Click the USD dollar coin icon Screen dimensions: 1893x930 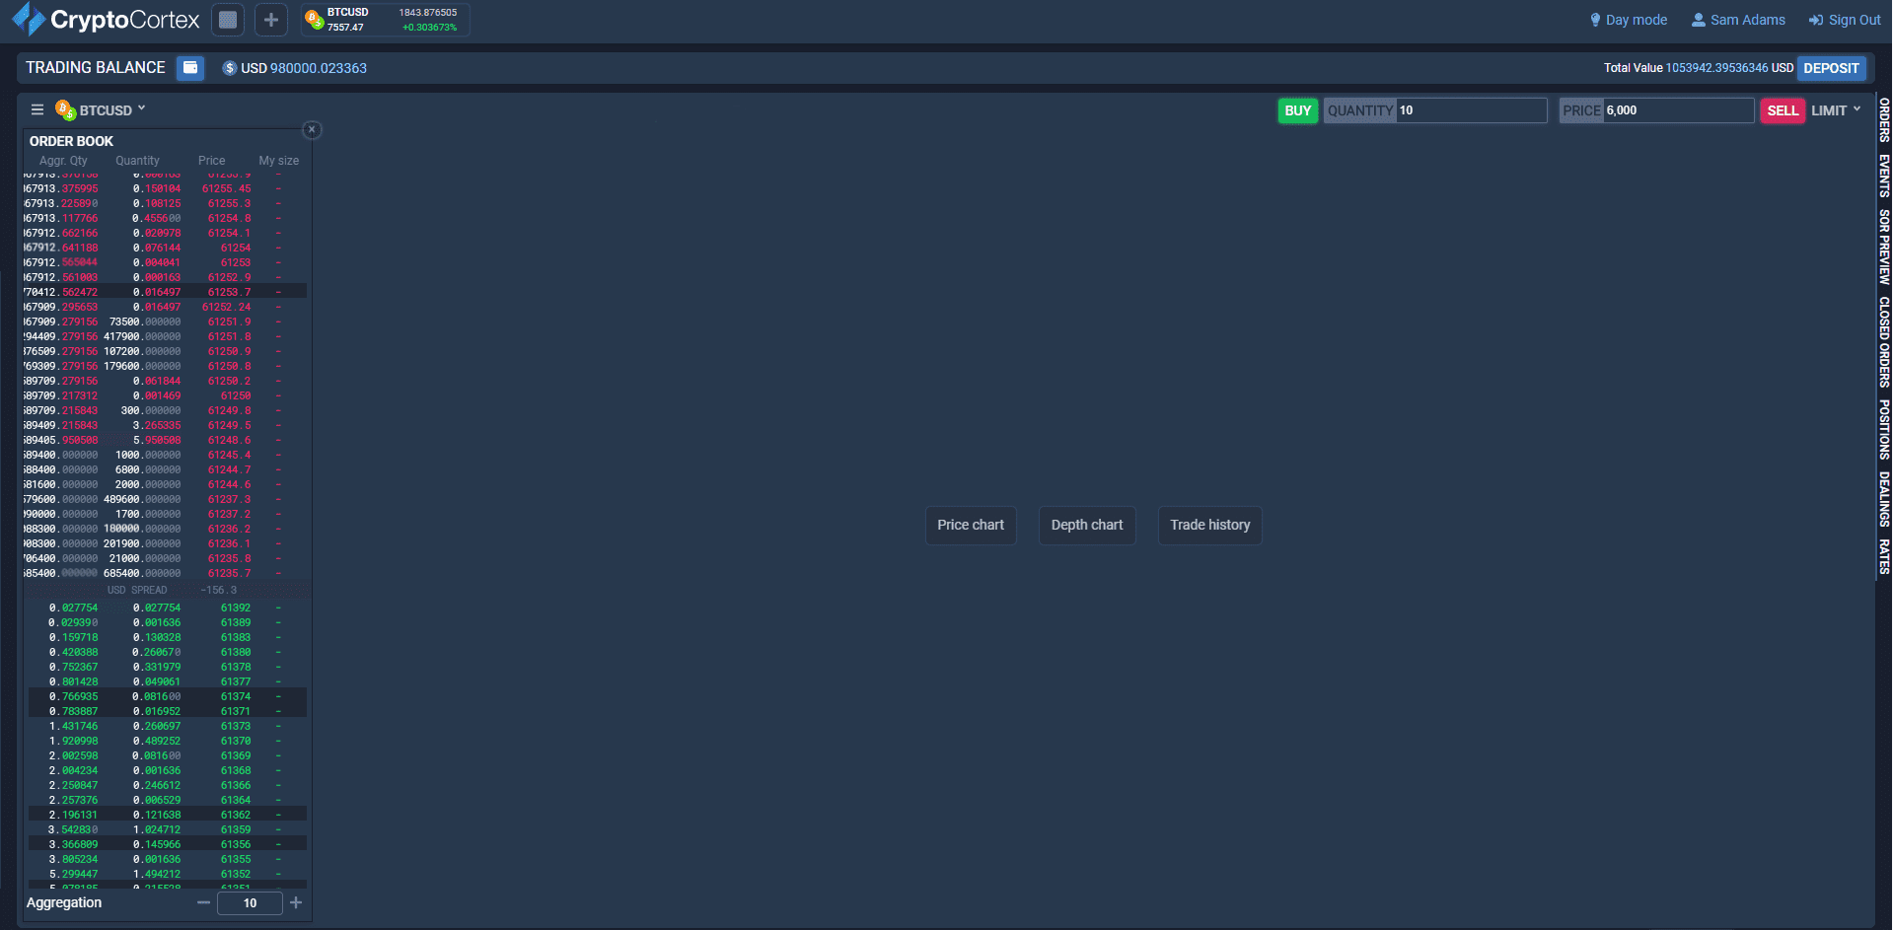(x=229, y=68)
